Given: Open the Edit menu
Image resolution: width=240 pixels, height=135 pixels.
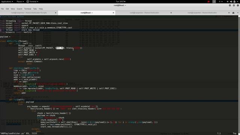Looking at the screenshot, I should (x=7, y=9).
